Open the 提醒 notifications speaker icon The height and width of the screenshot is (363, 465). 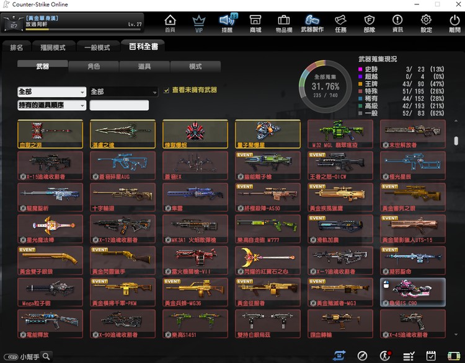click(227, 24)
